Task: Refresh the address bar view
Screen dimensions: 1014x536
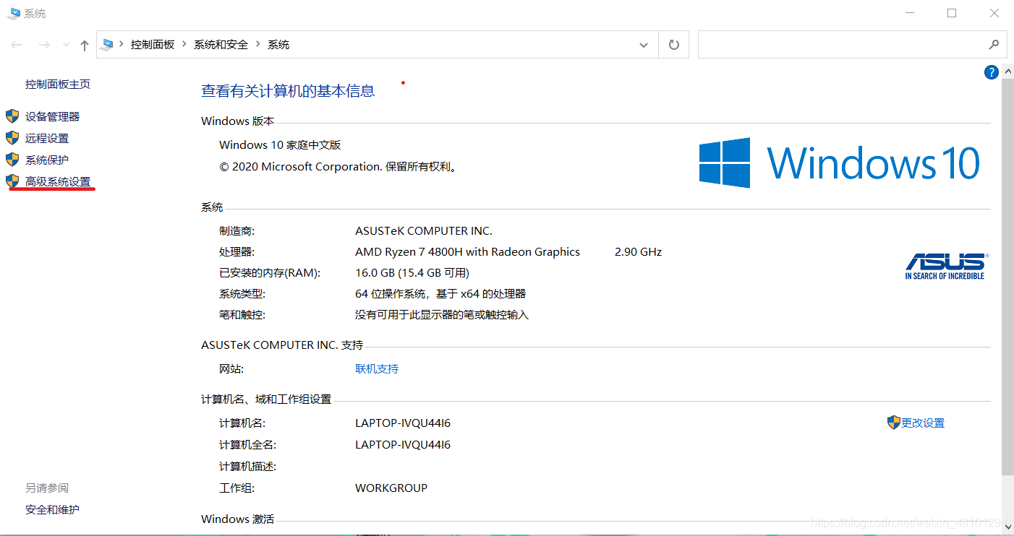Action: [674, 45]
